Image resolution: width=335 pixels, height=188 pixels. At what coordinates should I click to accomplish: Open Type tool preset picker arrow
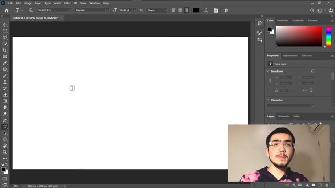(22, 10)
